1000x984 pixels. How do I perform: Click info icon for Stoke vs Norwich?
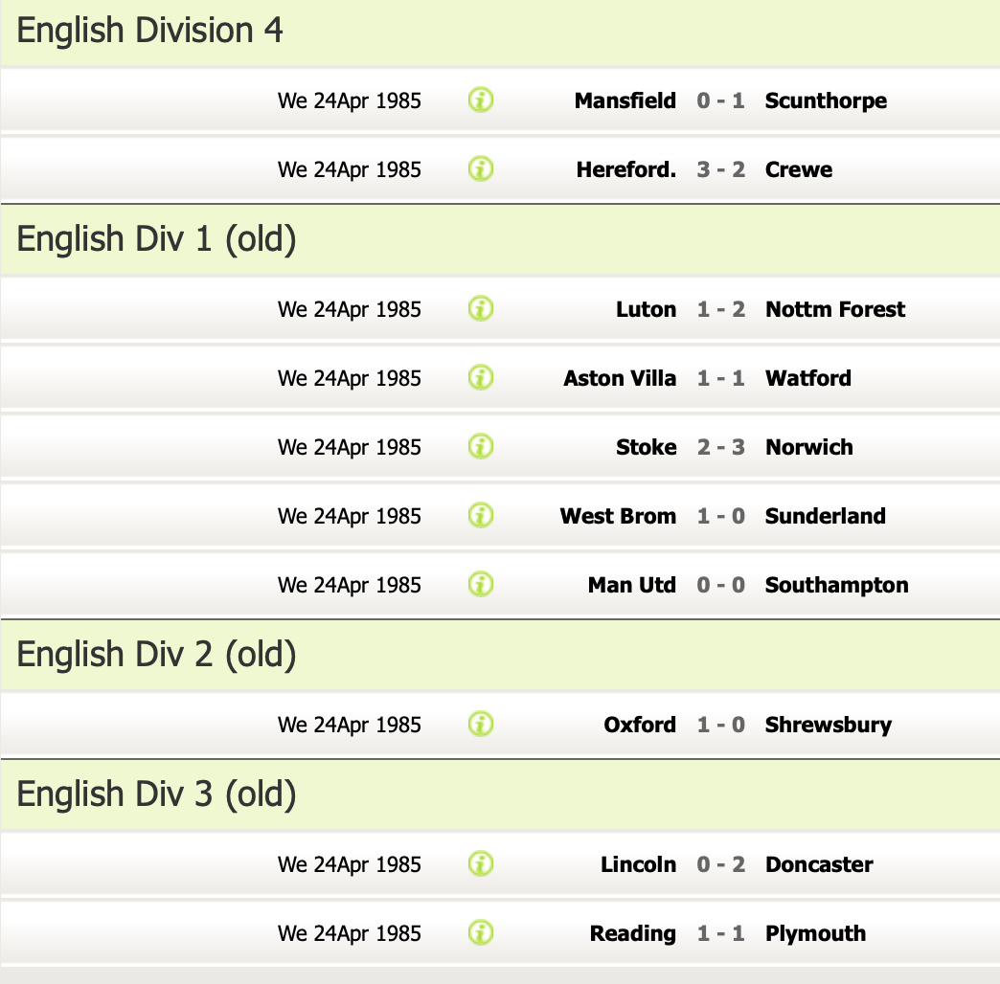pyautogui.click(x=481, y=447)
